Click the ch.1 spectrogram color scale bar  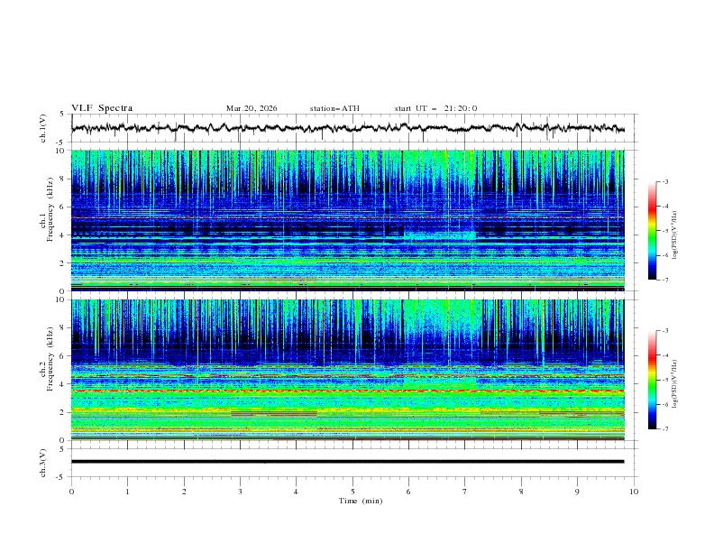[653, 231]
